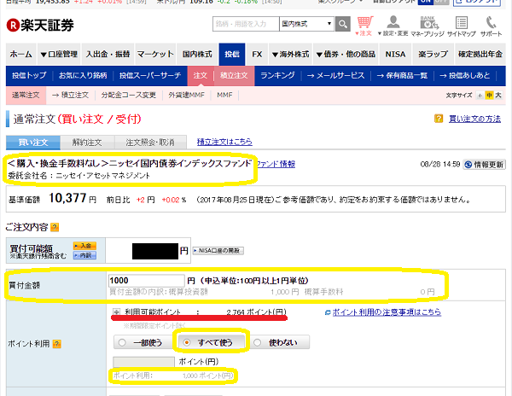Open the MMF sub-tab

[224, 96]
